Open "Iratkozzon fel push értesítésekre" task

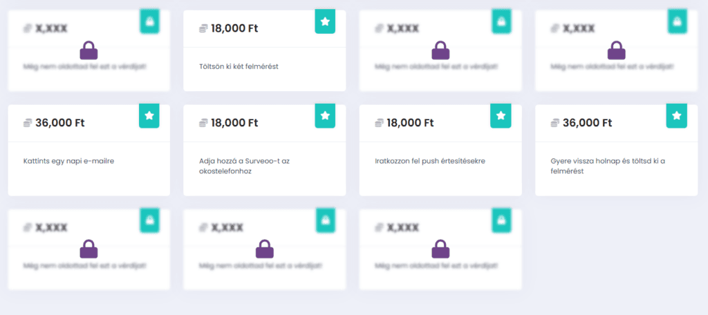[x=430, y=161]
